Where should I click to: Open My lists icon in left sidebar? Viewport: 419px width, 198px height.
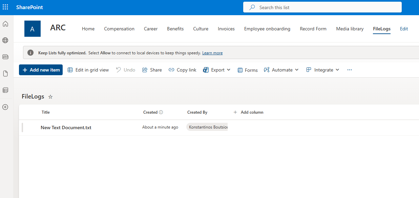click(5, 90)
